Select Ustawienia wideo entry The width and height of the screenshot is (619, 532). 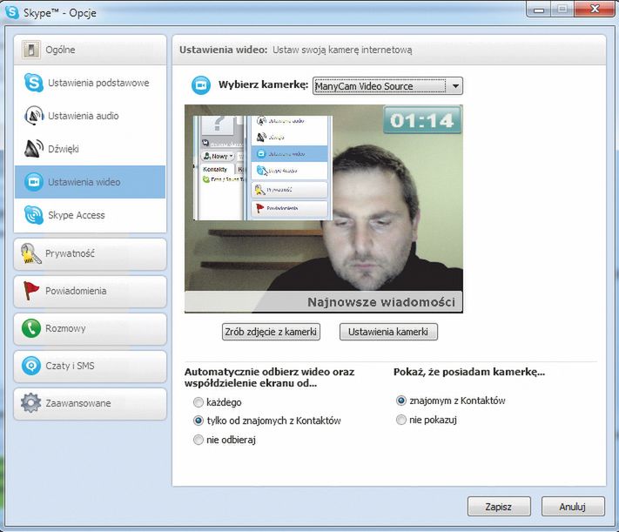(90, 182)
